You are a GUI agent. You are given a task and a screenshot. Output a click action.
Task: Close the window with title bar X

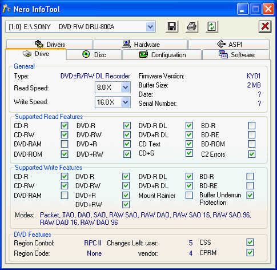click(x=268, y=9)
